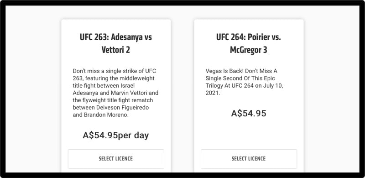Click the "McGregor 3" heading line
The width and height of the screenshot is (365, 178).
(x=249, y=50)
